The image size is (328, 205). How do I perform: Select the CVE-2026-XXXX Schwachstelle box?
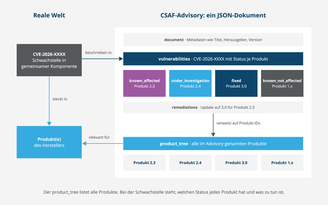click(x=49, y=60)
